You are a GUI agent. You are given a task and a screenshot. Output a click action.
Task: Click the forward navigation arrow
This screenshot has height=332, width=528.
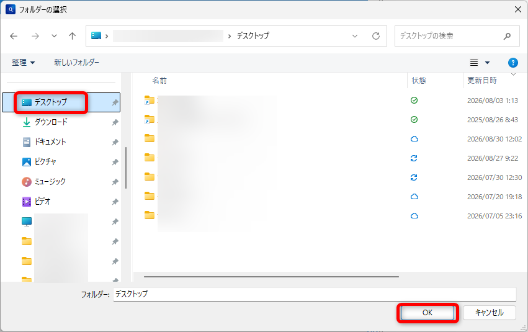(35, 36)
